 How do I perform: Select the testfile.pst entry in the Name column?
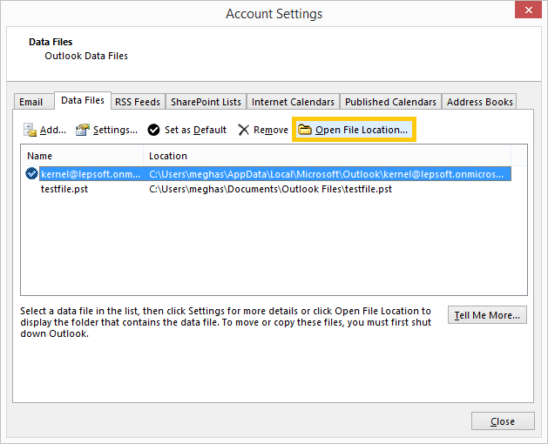pyautogui.click(x=64, y=189)
